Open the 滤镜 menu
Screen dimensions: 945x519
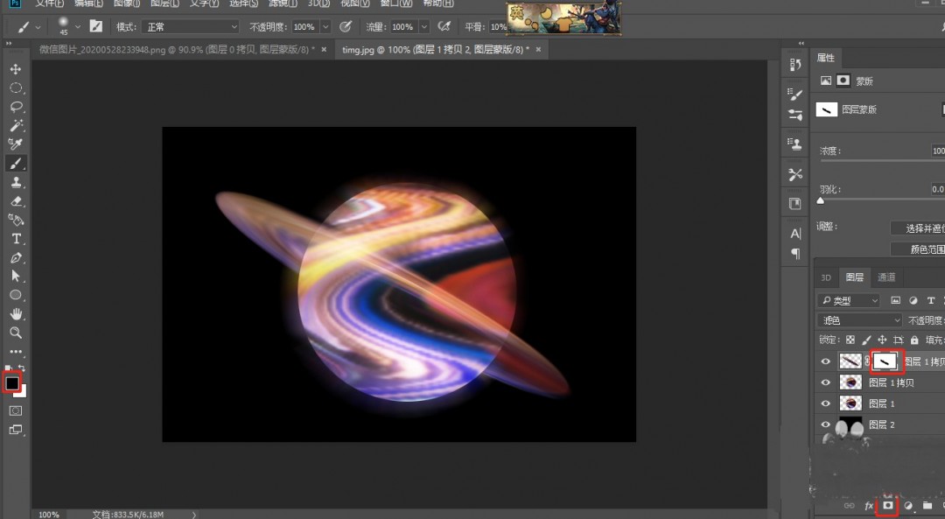[x=281, y=4]
